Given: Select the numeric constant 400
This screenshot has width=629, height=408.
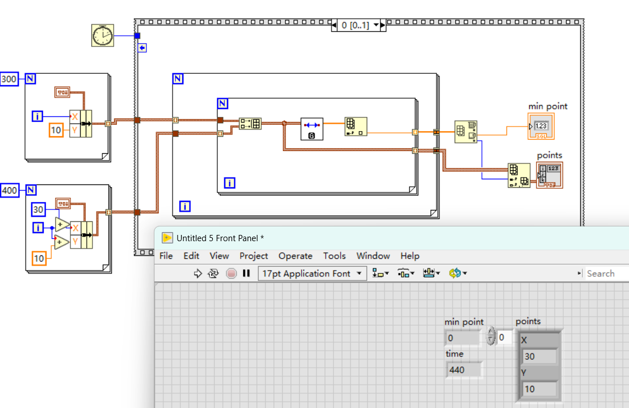Looking at the screenshot, I should 10,190.
